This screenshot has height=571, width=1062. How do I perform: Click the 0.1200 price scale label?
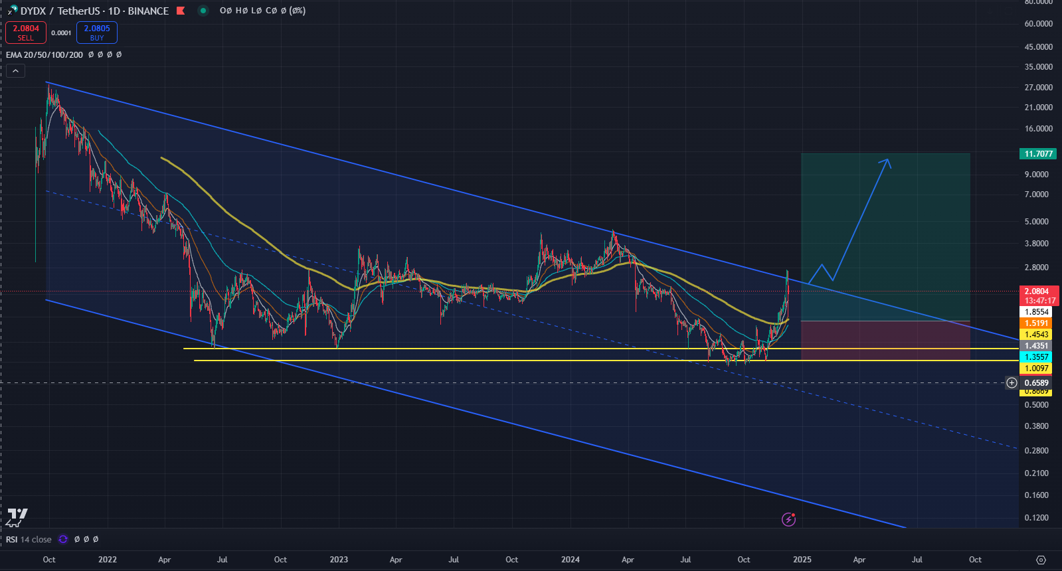pyautogui.click(x=1037, y=517)
